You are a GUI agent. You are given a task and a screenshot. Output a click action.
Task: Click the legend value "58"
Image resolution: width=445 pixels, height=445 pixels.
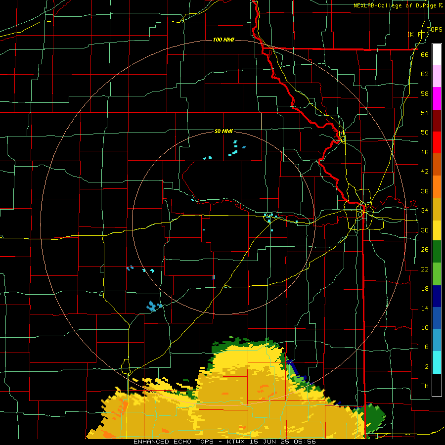click(425, 93)
